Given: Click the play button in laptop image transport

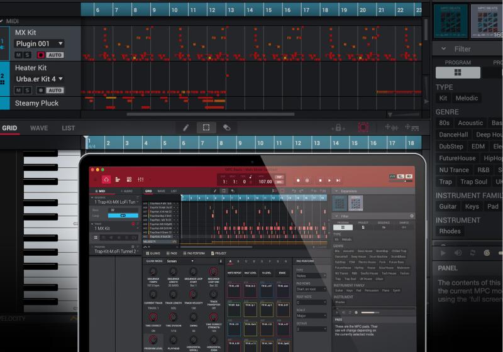Looking at the screenshot, I should pyautogui.click(x=329, y=180).
